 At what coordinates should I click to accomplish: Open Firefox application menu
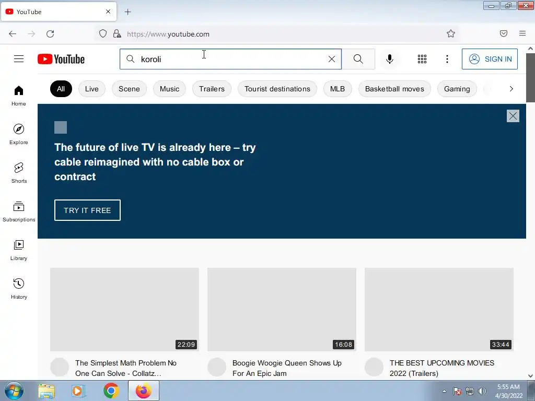coord(522,33)
